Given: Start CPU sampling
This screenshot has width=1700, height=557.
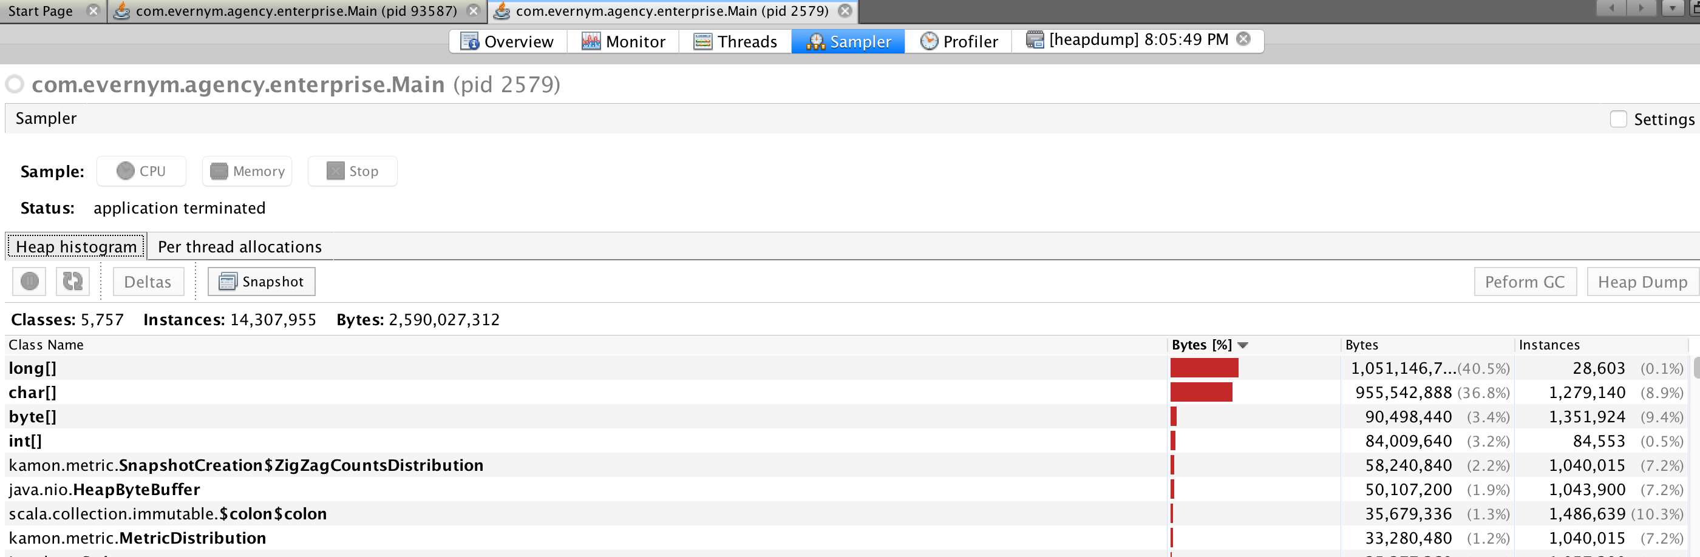Looking at the screenshot, I should point(141,170).
